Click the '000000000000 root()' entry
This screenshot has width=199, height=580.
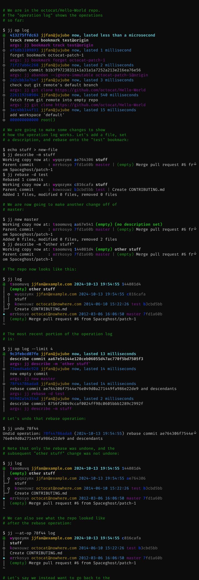coord(33,120)
